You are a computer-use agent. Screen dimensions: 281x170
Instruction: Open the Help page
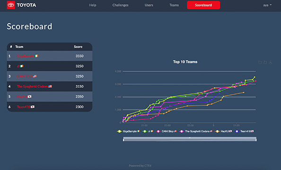pos(93,5)
